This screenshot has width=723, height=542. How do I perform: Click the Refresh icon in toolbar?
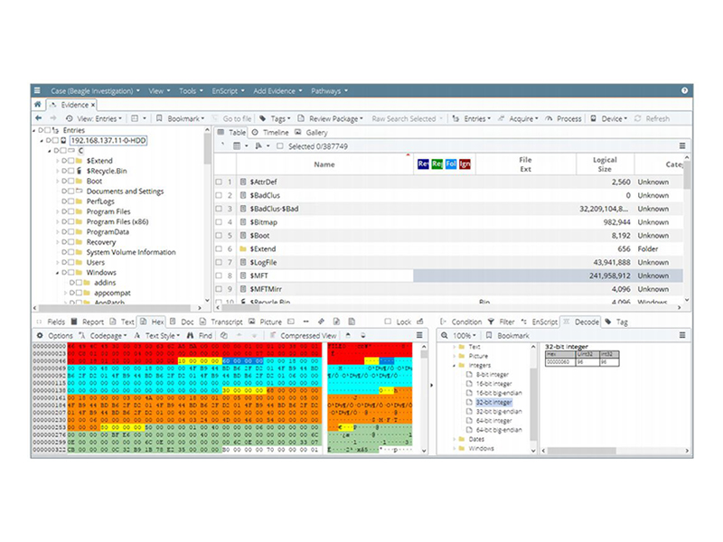click(638, 118)
